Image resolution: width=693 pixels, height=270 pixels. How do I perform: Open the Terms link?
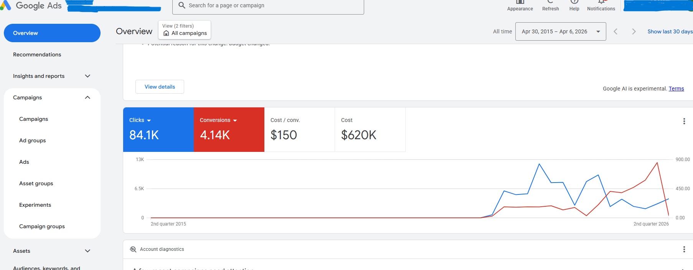[676, 89]
